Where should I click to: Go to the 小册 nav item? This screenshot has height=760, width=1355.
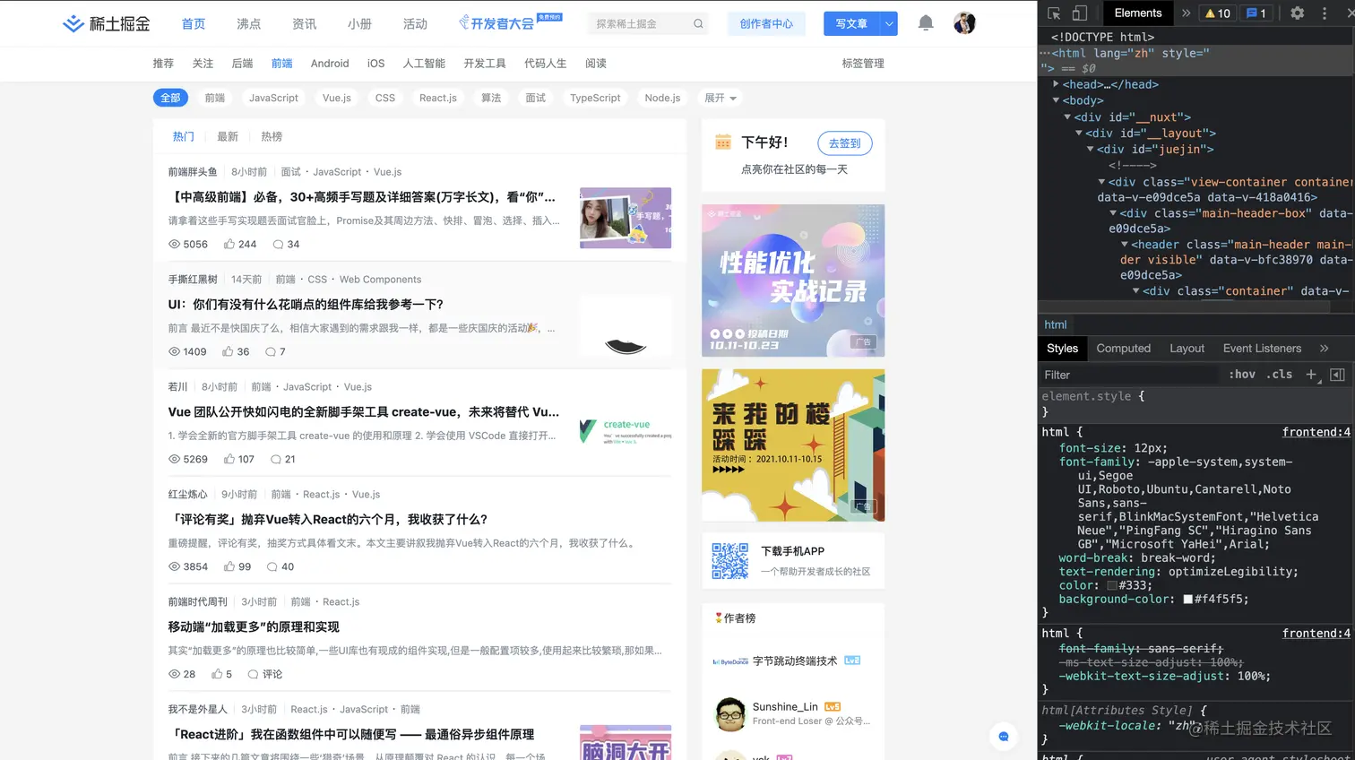(359, 24)
